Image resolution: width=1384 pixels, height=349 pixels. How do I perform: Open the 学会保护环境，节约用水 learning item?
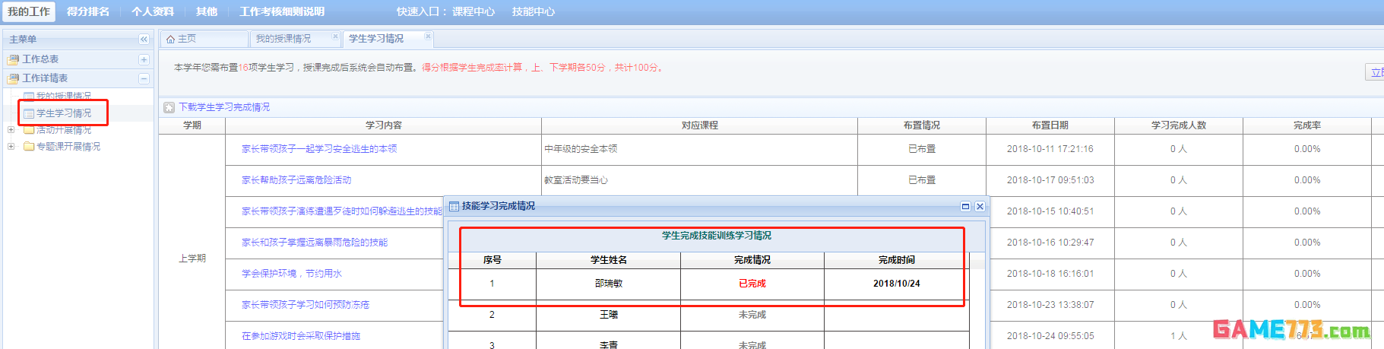click(292, 274)
